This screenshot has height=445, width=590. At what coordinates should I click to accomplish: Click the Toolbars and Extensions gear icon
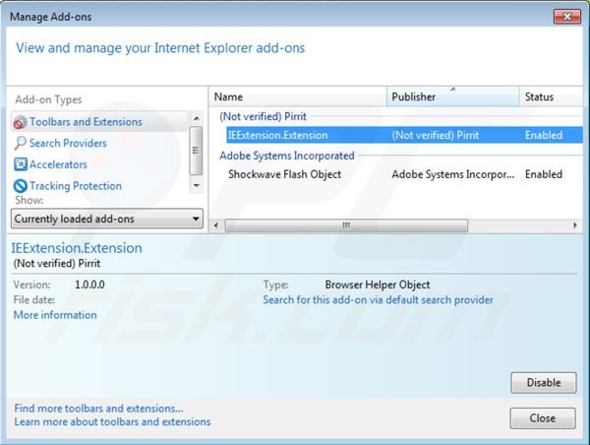click(x=20, y=122)
